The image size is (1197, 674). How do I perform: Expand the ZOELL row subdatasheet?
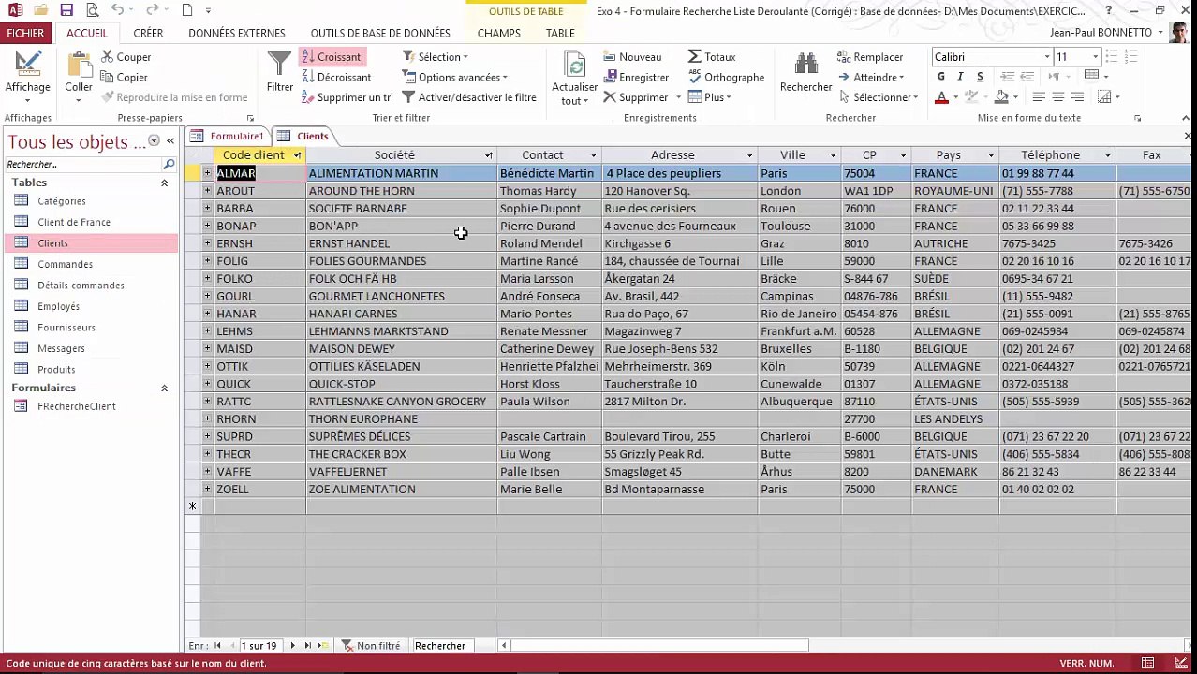coord(207,489)
